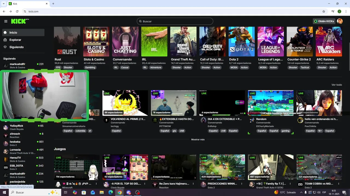
Task: Open Explorar in sidebar
Action: [23, 40]
